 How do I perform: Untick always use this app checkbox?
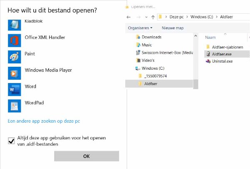coord(11,141)
